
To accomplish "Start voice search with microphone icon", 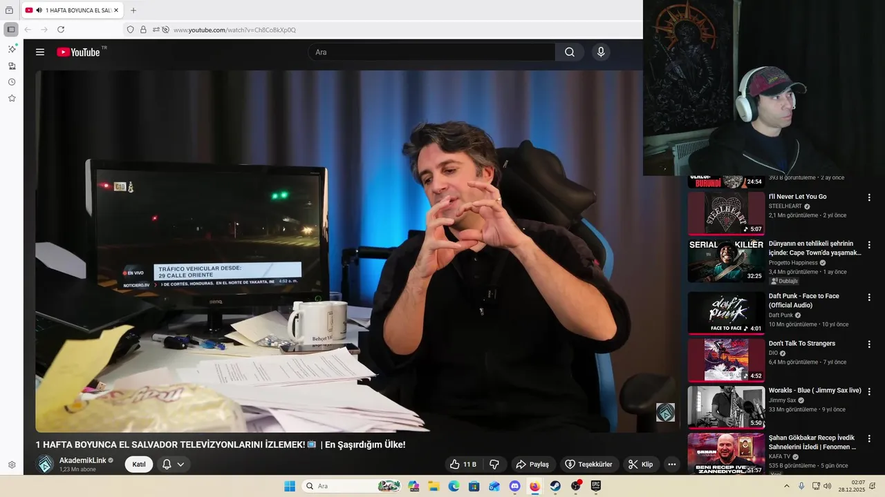I will coord(601,52).
